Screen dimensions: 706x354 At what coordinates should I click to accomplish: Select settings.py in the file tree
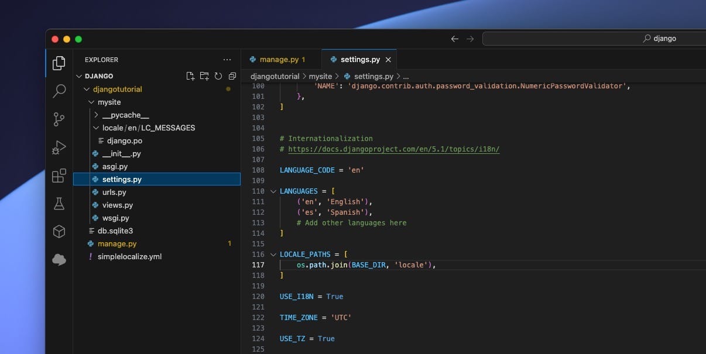pos(156,179)
